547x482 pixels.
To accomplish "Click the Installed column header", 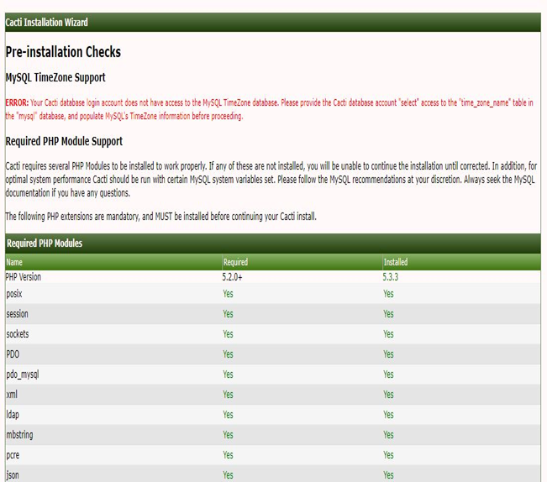I will click(x=396, y=262).
